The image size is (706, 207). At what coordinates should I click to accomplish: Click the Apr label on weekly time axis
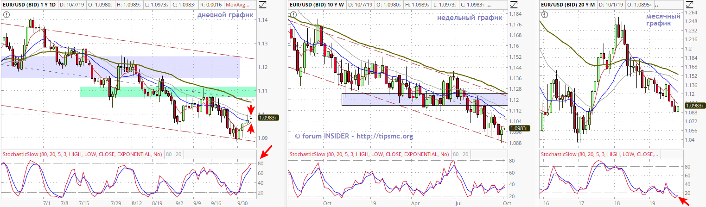point(416,203)
